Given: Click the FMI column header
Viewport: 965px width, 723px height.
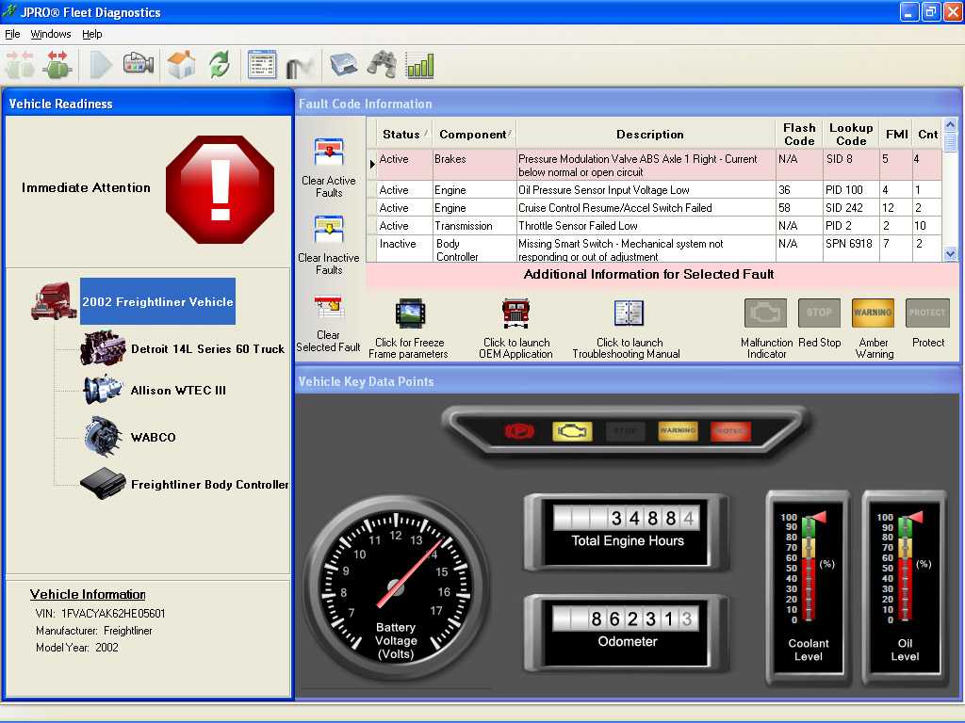Looking at the screenshot, I should [897, 134].
